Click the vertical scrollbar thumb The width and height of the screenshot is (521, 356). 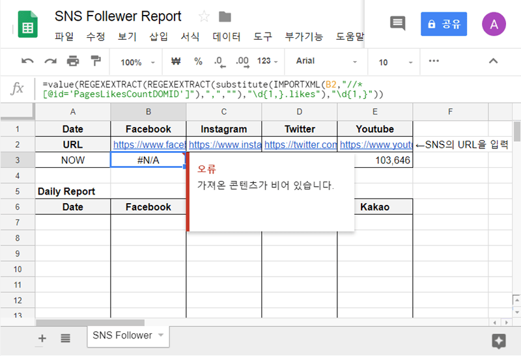516,131
